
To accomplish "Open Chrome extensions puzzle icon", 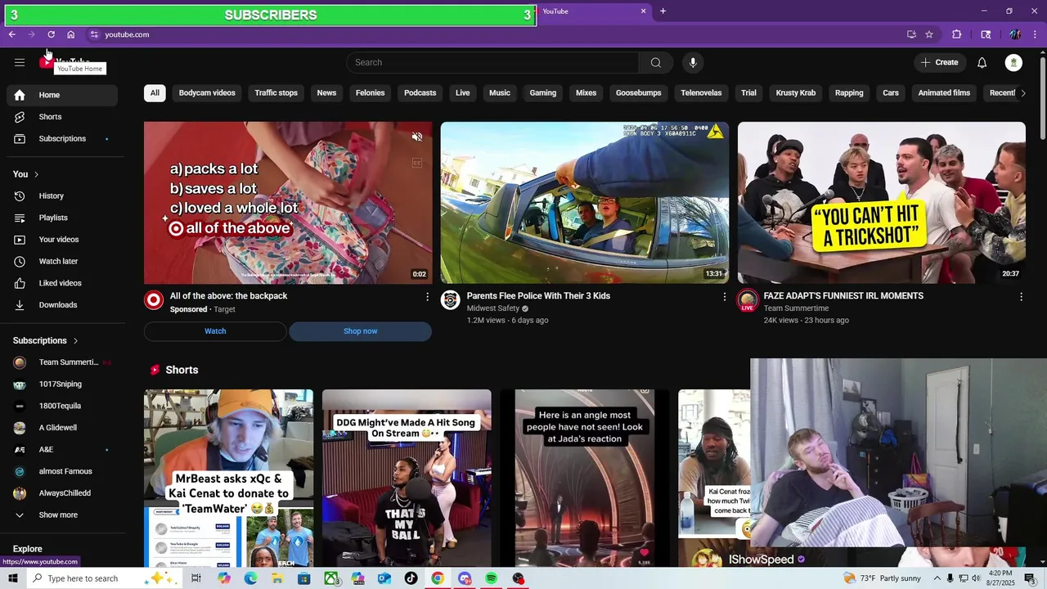I will [956, 34].
